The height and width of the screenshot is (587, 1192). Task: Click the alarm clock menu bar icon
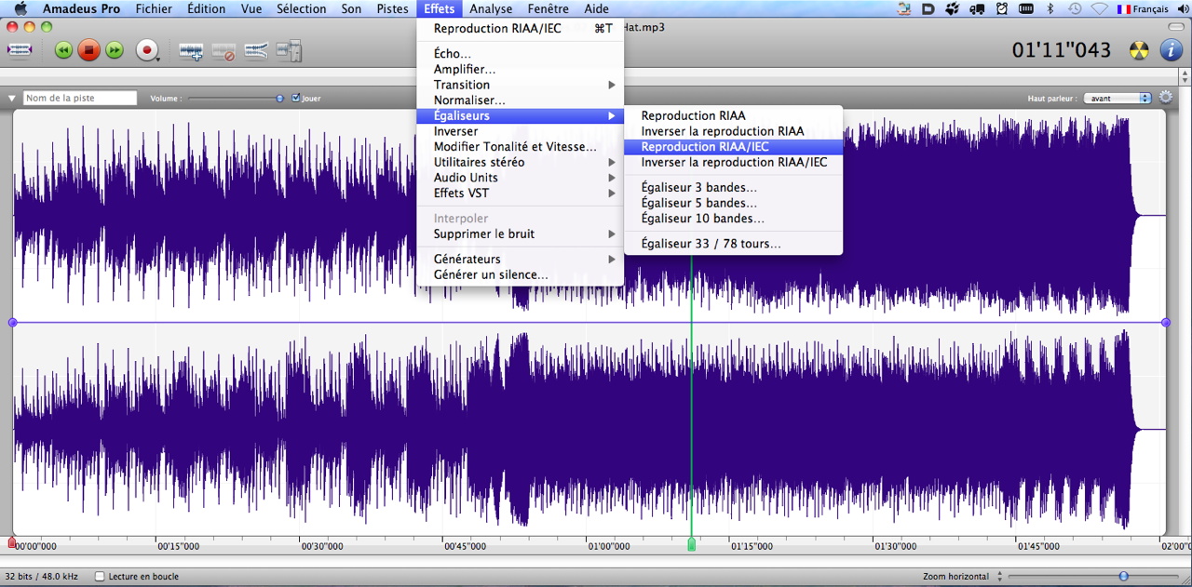(x=1001, y=8)
